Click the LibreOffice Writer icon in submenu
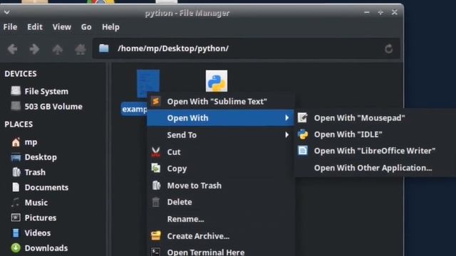 point(302,150)
